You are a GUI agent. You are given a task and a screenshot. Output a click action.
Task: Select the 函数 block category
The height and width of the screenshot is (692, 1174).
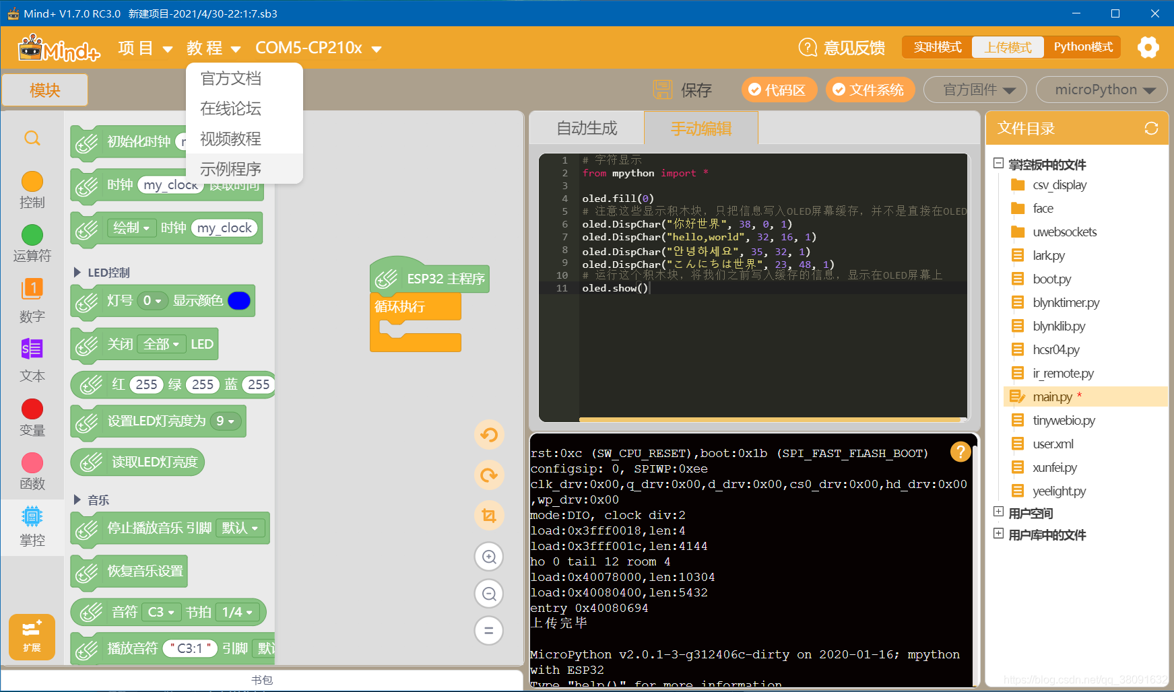pyautogui.click(x=32, y=471)
